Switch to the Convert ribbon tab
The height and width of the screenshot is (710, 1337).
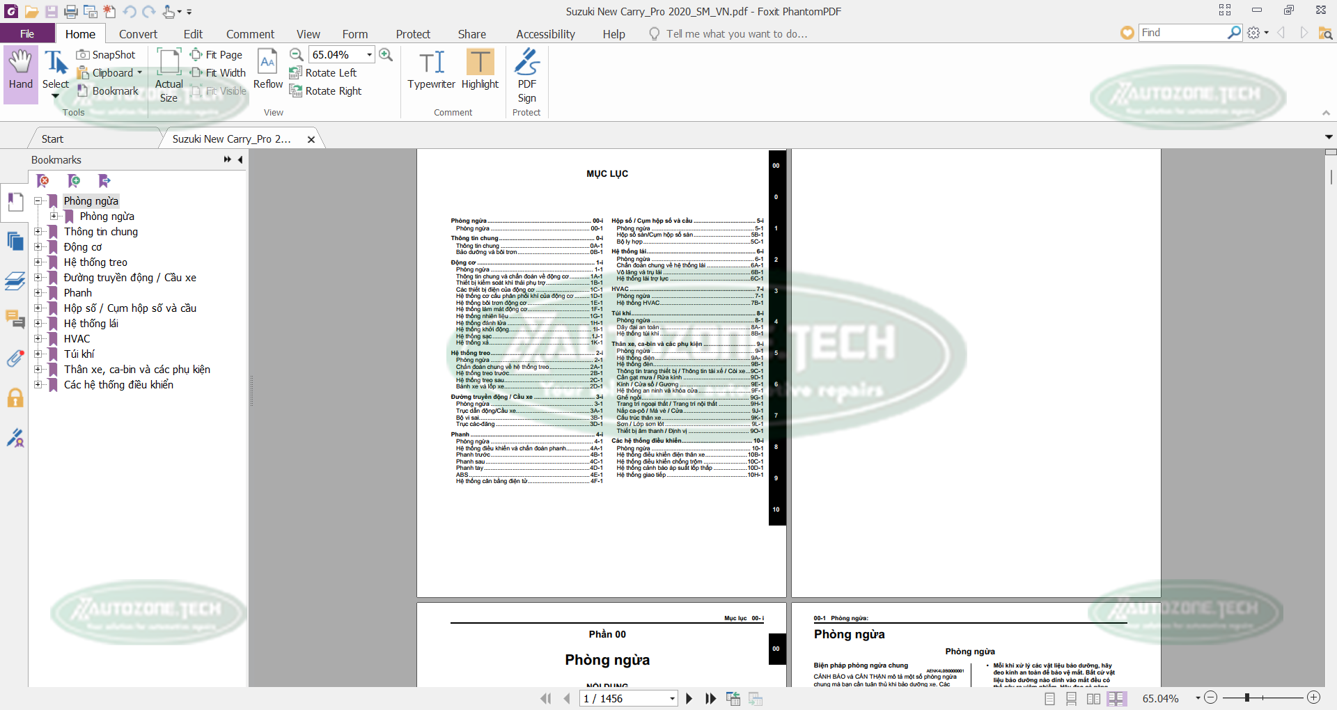click(x=137, y=33)
